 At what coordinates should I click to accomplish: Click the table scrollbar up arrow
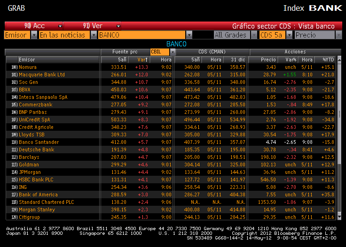click(x=339, y=60)
